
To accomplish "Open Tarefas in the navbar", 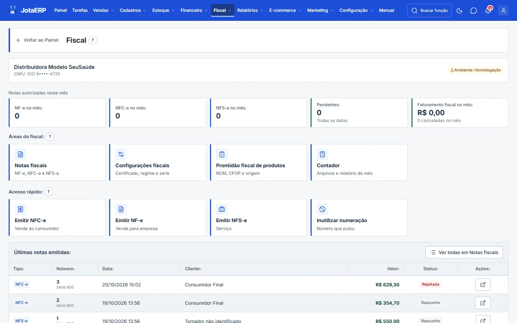I will pos(80,10).
